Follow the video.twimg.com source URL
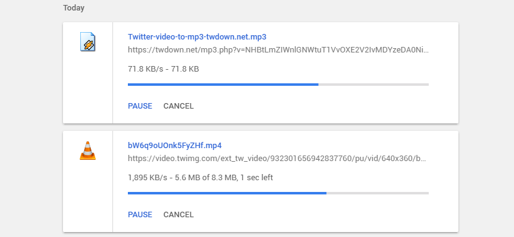The height and width of the screenshot is (237, 514). pos(277,159)
